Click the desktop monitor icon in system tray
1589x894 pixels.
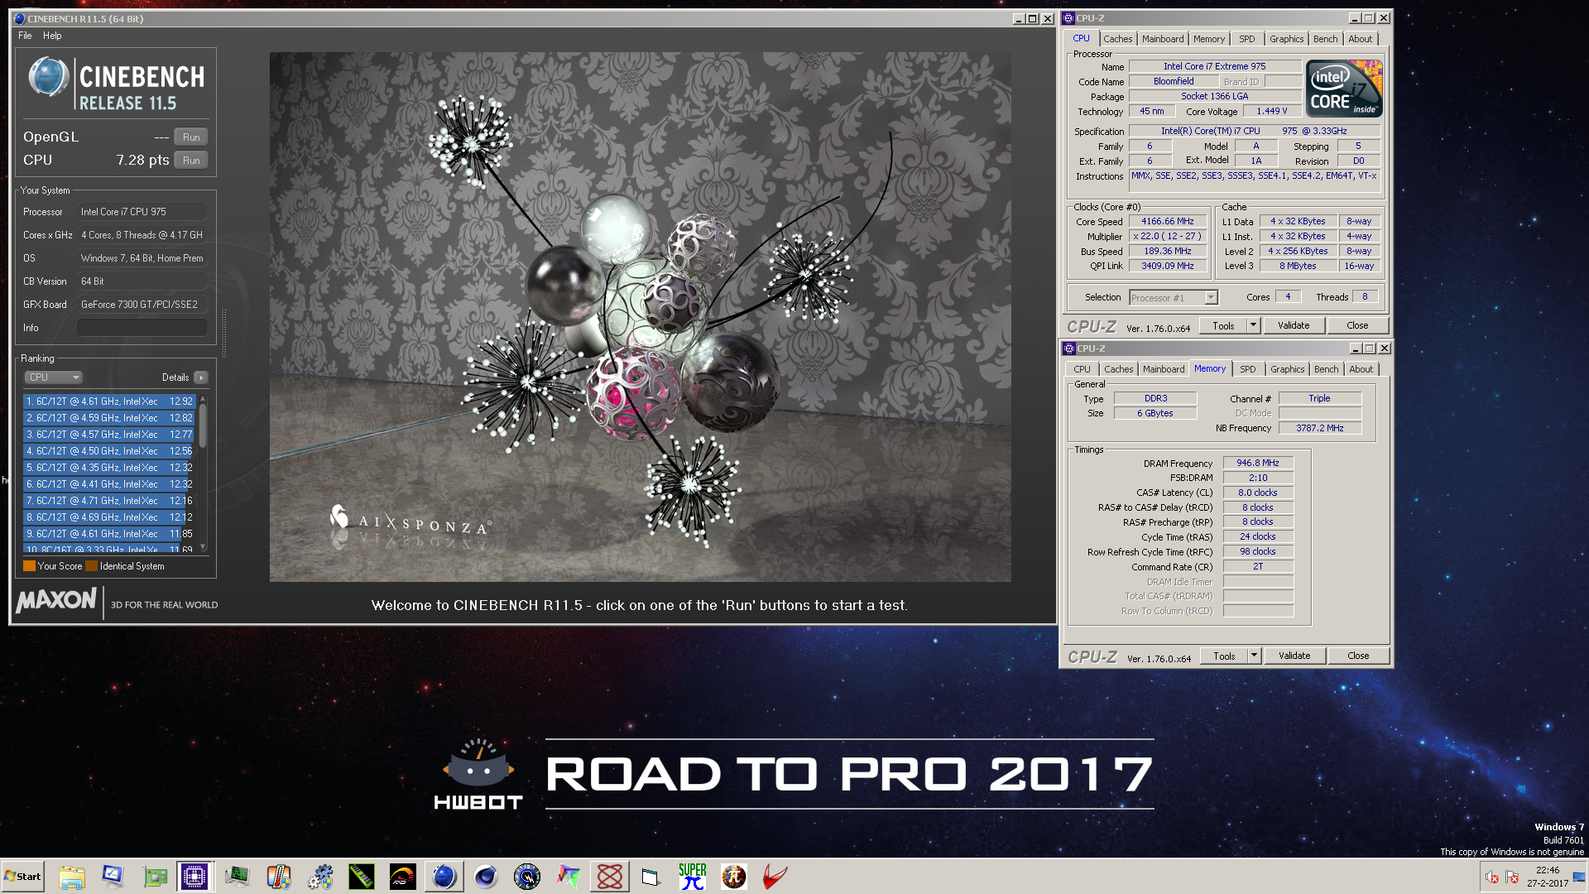(1579, 877)
